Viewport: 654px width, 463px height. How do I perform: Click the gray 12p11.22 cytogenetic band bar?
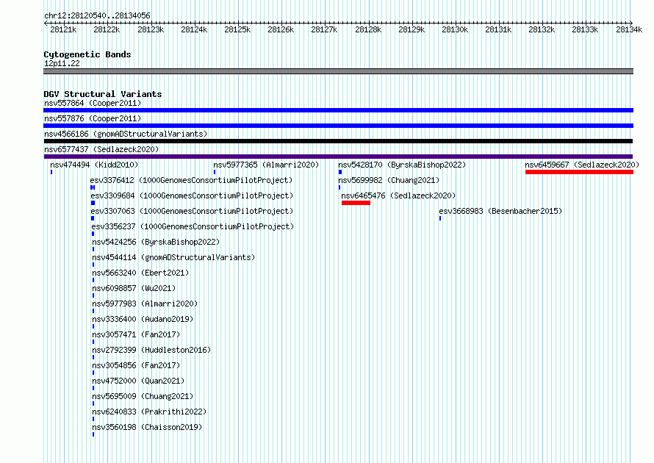point(338,71)
